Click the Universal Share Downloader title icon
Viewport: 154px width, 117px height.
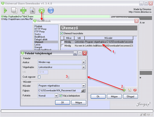(3, 3)
